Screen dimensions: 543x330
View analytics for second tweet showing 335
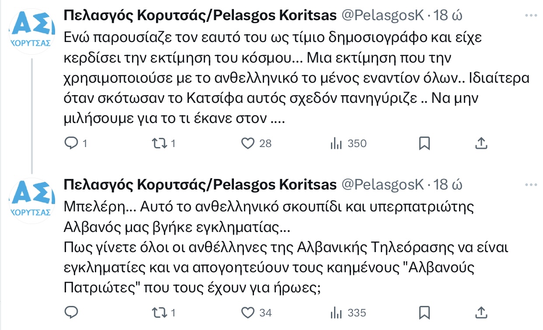(335, 312)
